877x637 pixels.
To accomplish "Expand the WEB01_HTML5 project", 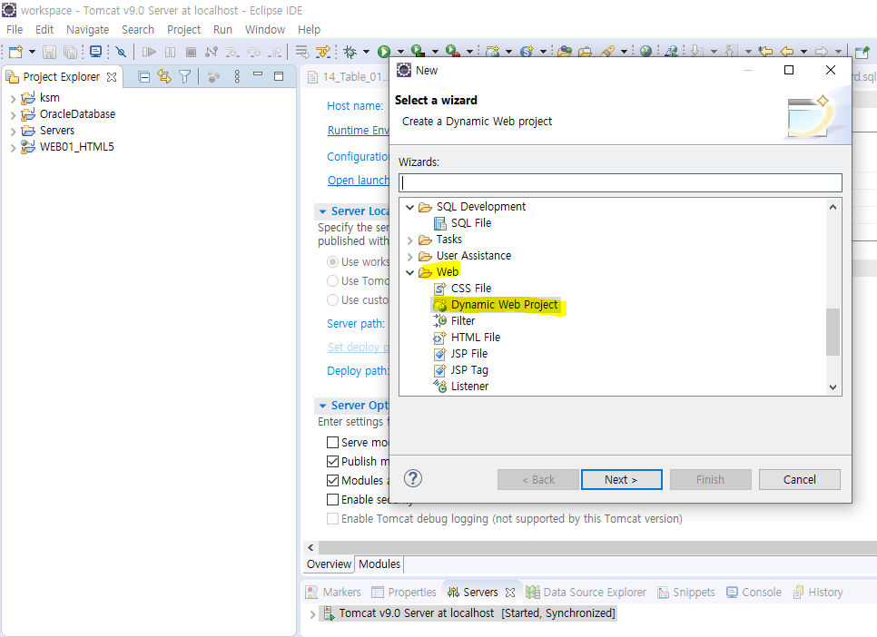I will 13,148.
